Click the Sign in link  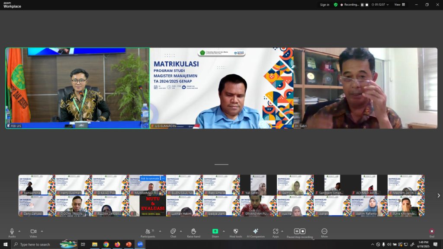pyautogui.click(x=324, y=5)
